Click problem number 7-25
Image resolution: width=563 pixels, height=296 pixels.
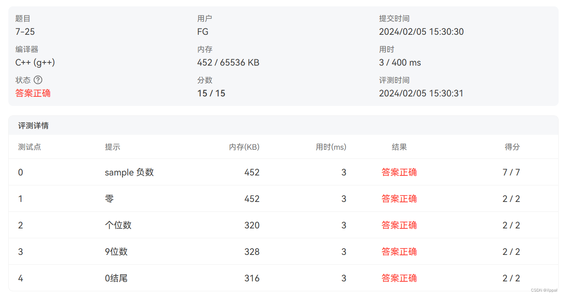[x=25, y=32]
